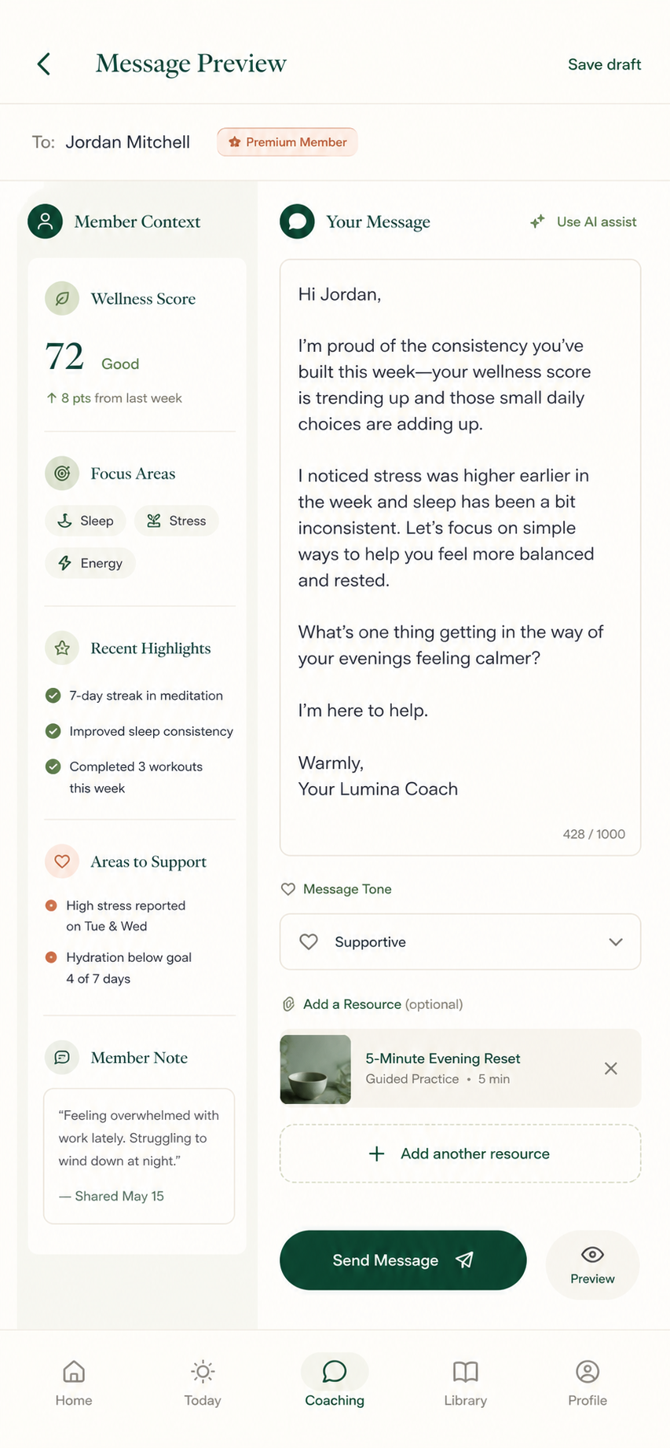Send the message to Jordan
The height and width of the screenshot is (1448, 670).
(x=403, y=1260)
